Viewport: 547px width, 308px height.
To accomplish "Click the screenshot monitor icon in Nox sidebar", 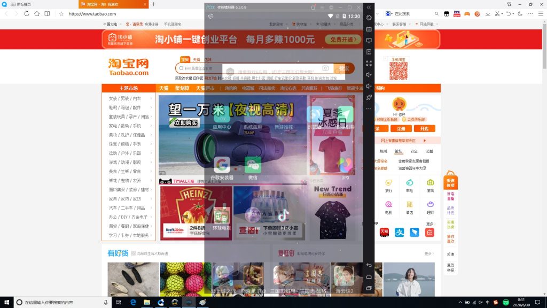I will point(369,41).
